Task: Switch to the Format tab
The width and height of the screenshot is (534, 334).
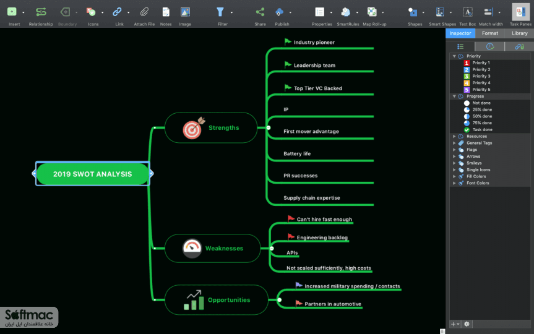Action: pos(489,33)
